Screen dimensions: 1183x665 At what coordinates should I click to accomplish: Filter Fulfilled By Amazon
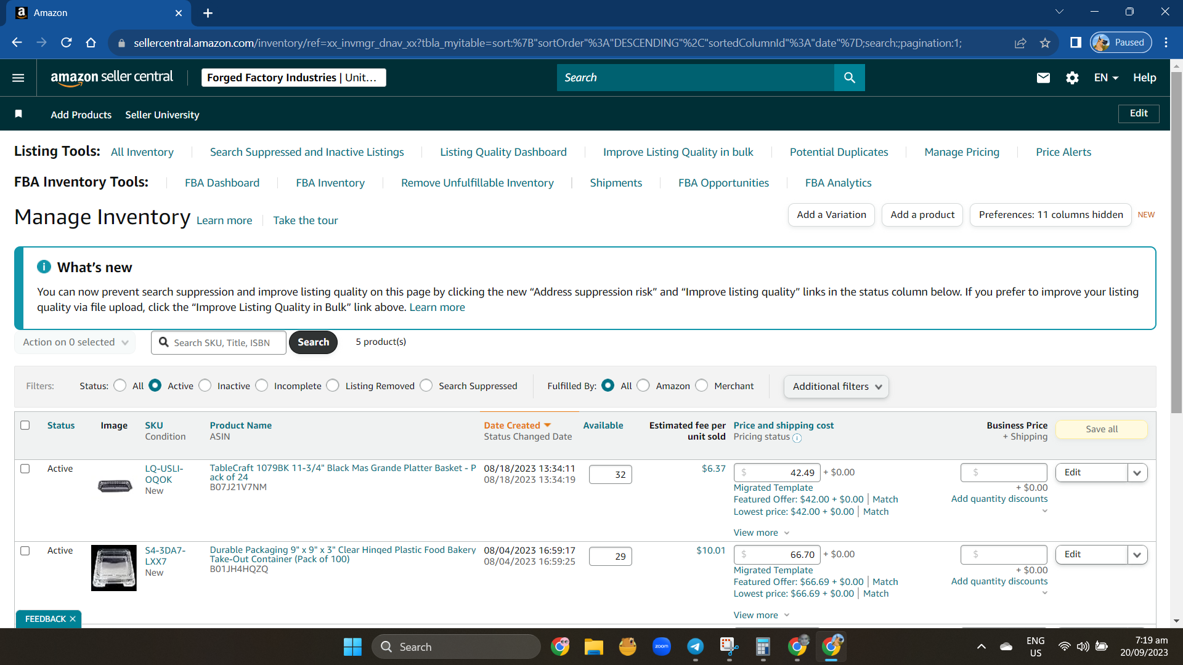click(x=643, y=385)
